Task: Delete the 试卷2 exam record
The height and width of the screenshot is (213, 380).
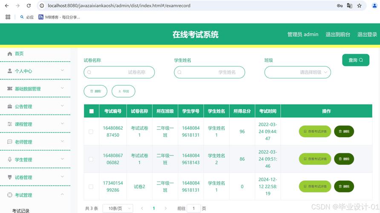Action: [x=344, y=186]
